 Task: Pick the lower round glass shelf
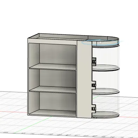[x=106, y=91]
